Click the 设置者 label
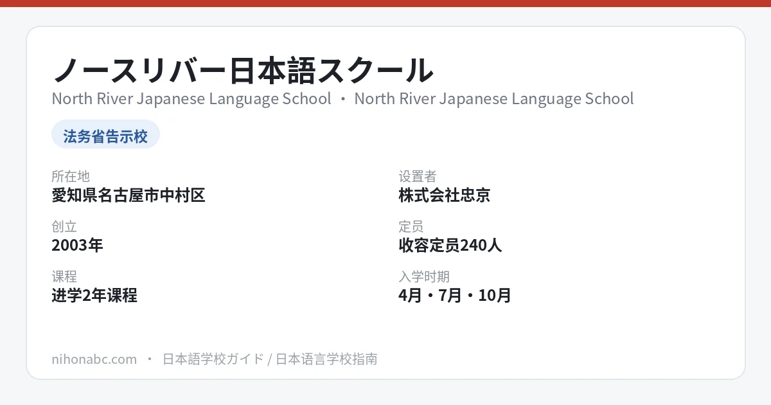 click(418, 176)
